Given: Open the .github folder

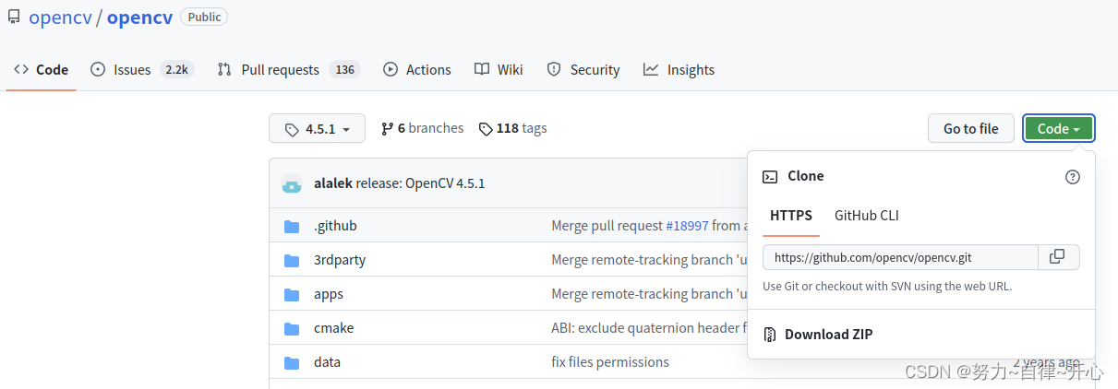Looking at the screenshot, I should click(x=335, y=226).
